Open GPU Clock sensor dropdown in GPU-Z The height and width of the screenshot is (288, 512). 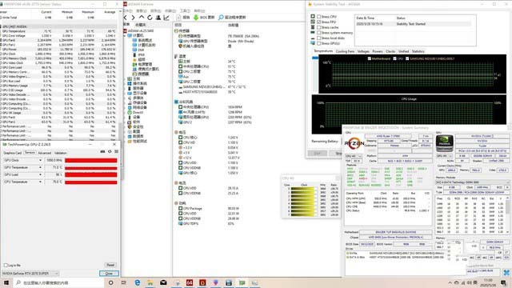tap(40, 160)
